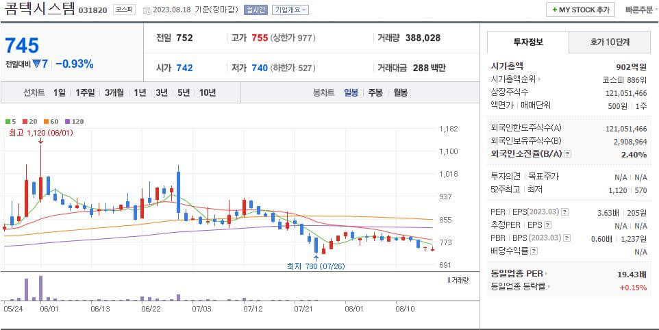The height and width of the screenshot is (330, 659).
Task: Click the tallest volume bar at 06/01
Action: coord(41,288)
